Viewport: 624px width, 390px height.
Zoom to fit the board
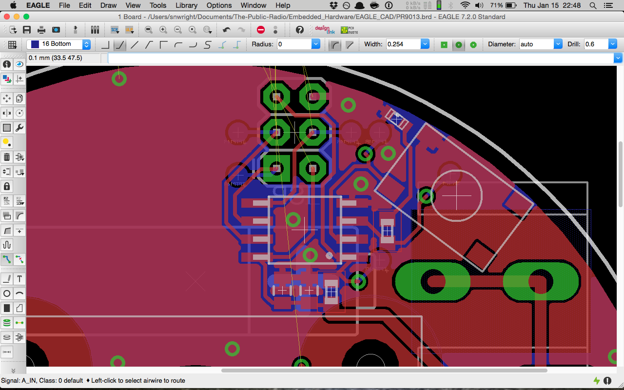coord(149,30)
